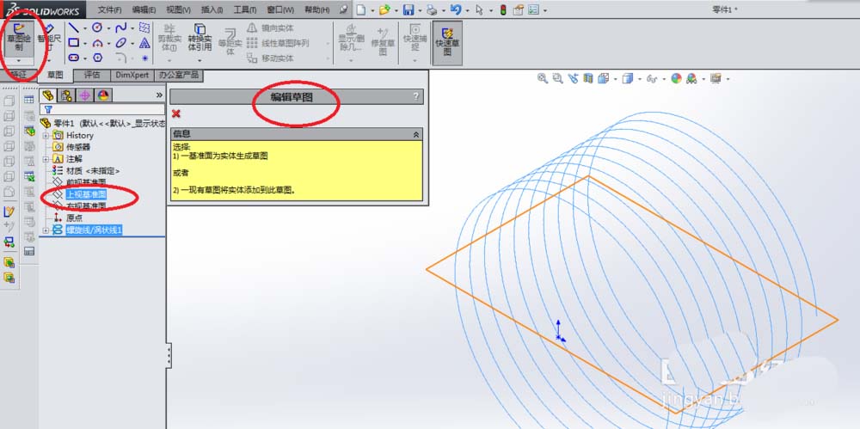Open the 文件(F) menu
860x429 pixels.
point(110,9)
